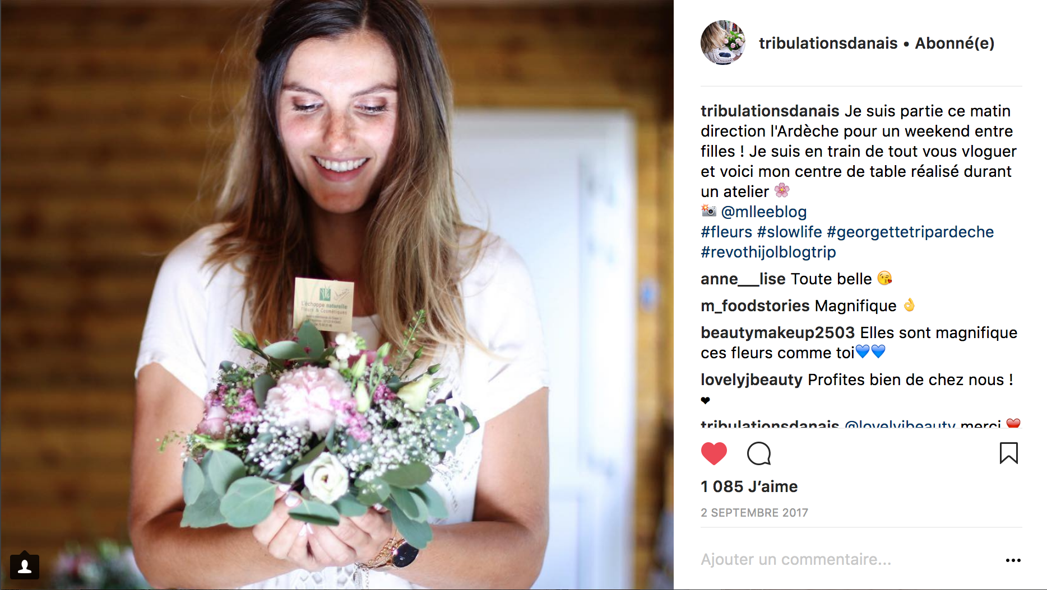Show tagged people with the person icon
Image resolution: width=1047 pixels, height=590 pixels.
pos(25,566)
